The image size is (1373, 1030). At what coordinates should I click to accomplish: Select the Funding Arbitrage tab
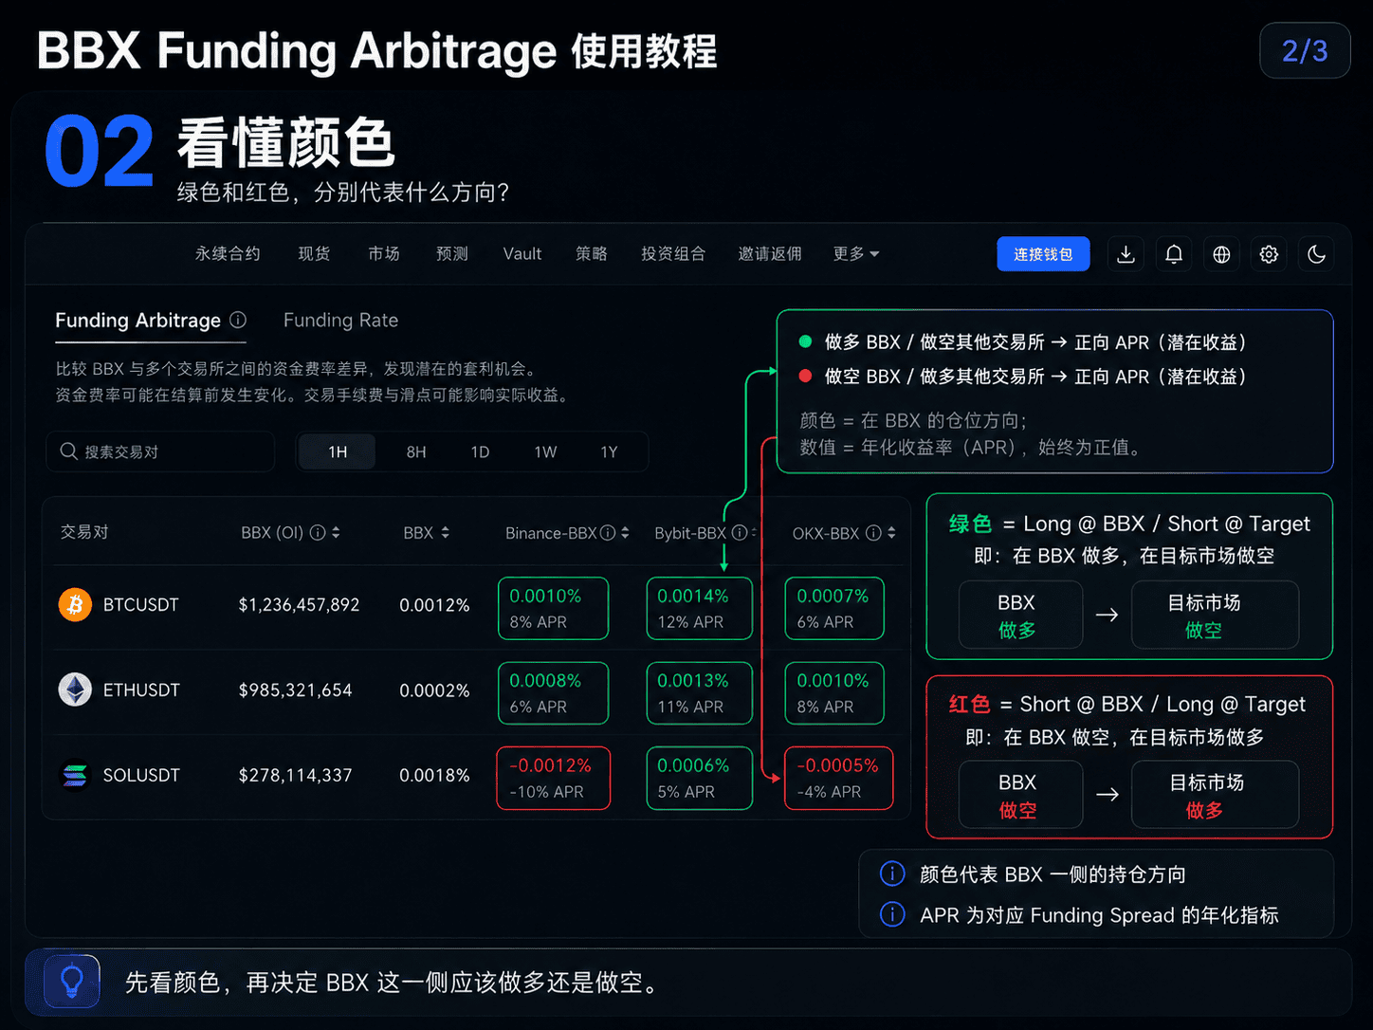click(x=137, y=321)
